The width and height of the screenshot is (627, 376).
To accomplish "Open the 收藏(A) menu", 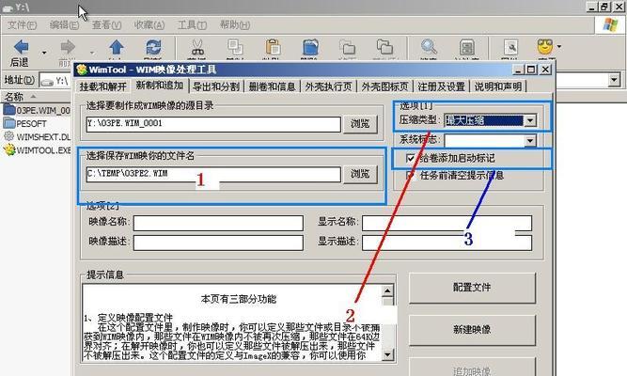I will pyautogui.click(x=149, y=25).
